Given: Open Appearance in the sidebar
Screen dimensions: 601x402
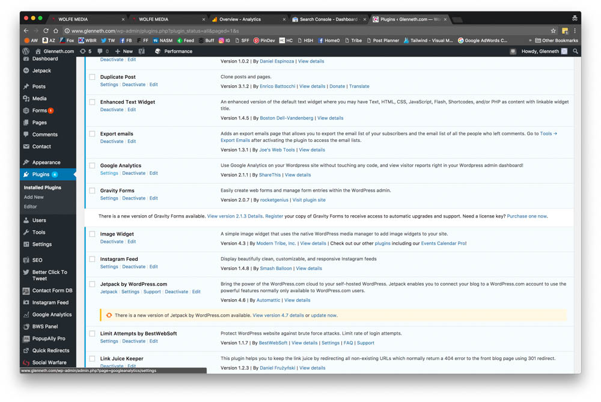Looking at the screenshot, I should pyautogui.click(x=46, y=162).
